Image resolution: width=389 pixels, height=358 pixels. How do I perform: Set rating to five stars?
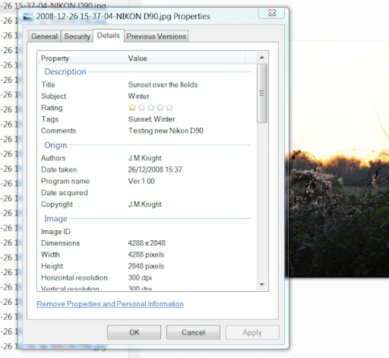(170, 107)
